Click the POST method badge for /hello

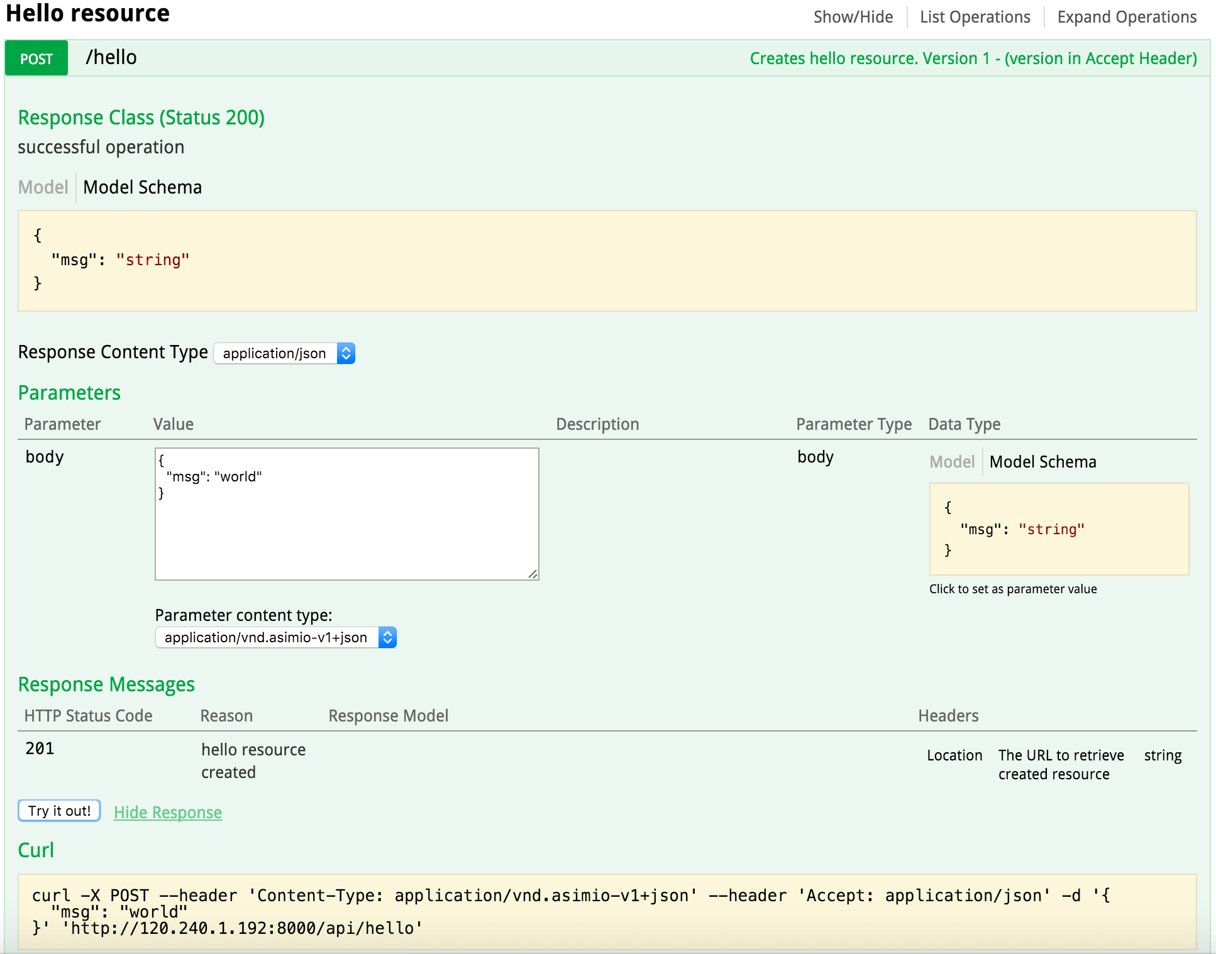coord(36,58)
